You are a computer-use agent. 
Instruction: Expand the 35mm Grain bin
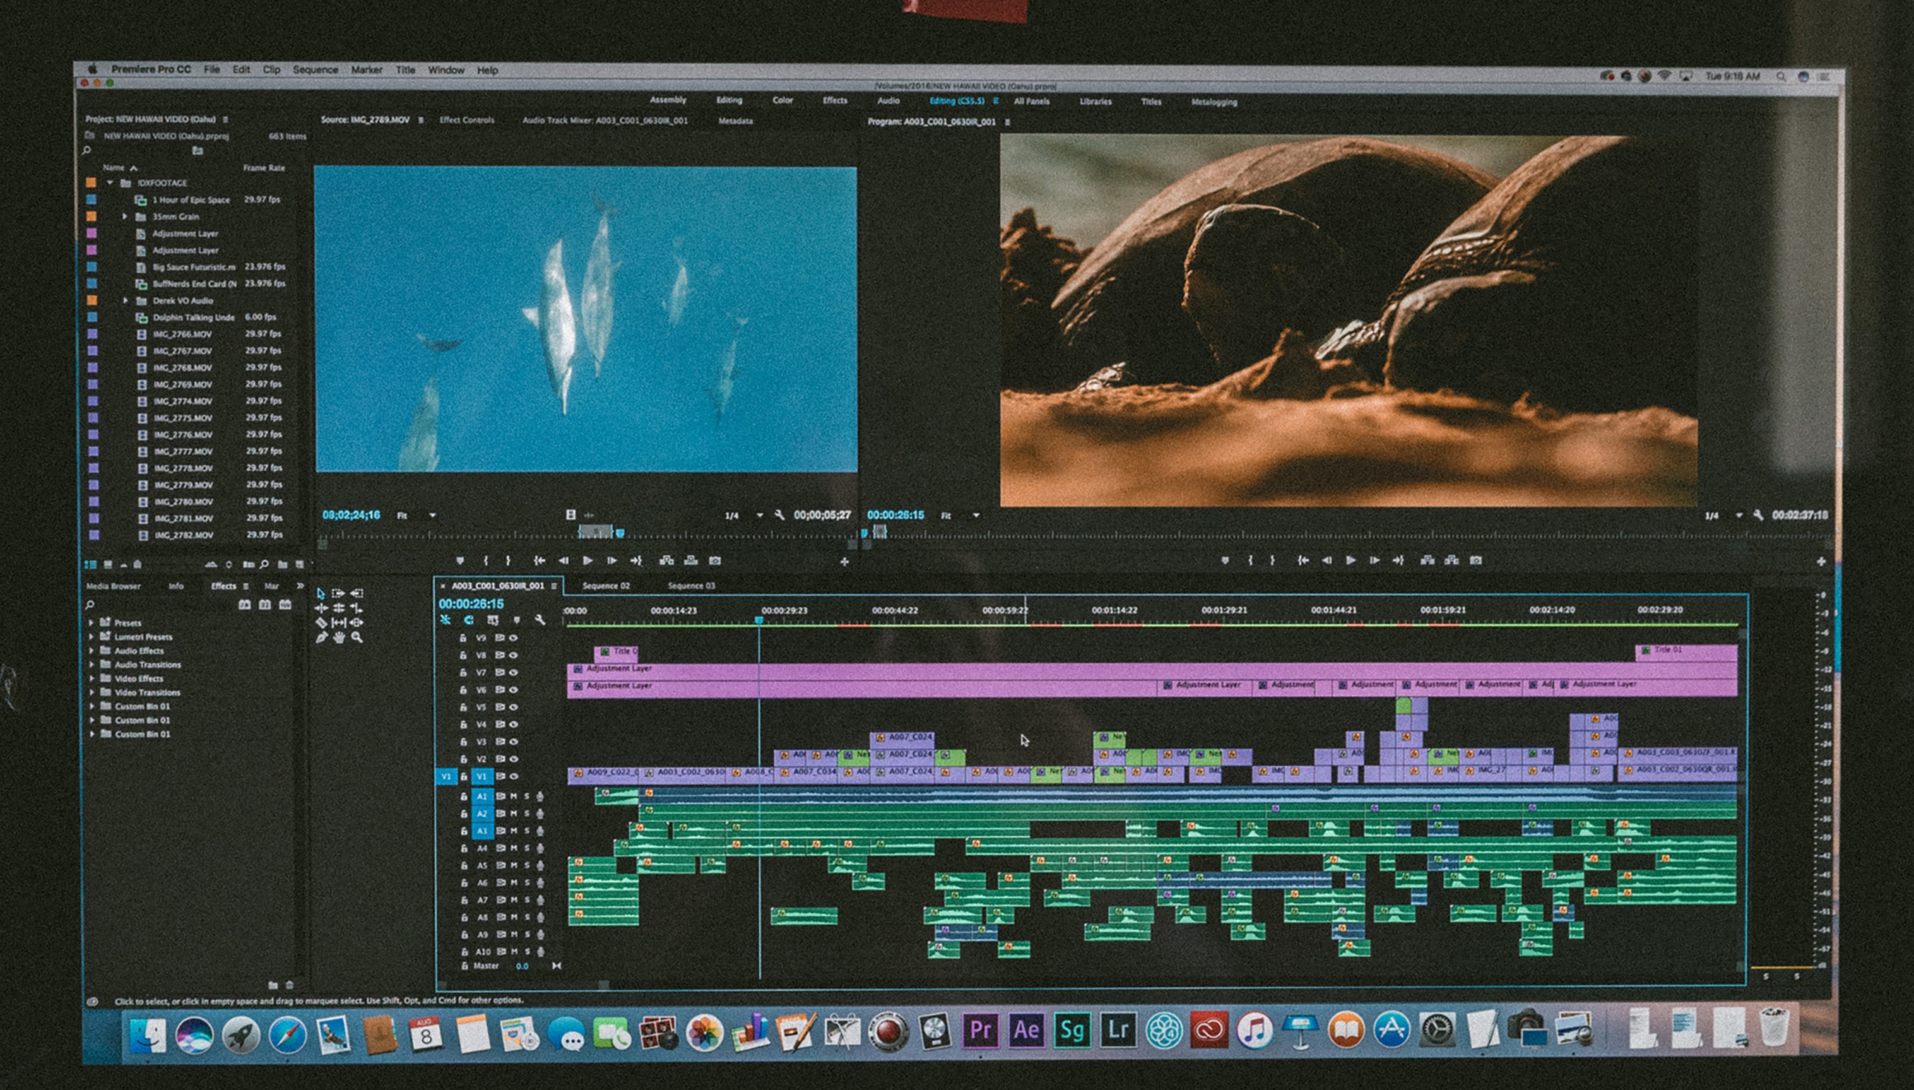pyautogui.click(x=125, y=216)
